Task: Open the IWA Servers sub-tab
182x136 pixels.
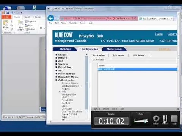Action: coord(118,56)
